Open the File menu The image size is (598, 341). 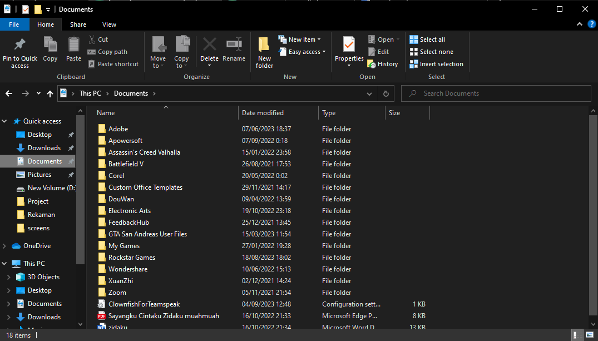click(14, 24)
